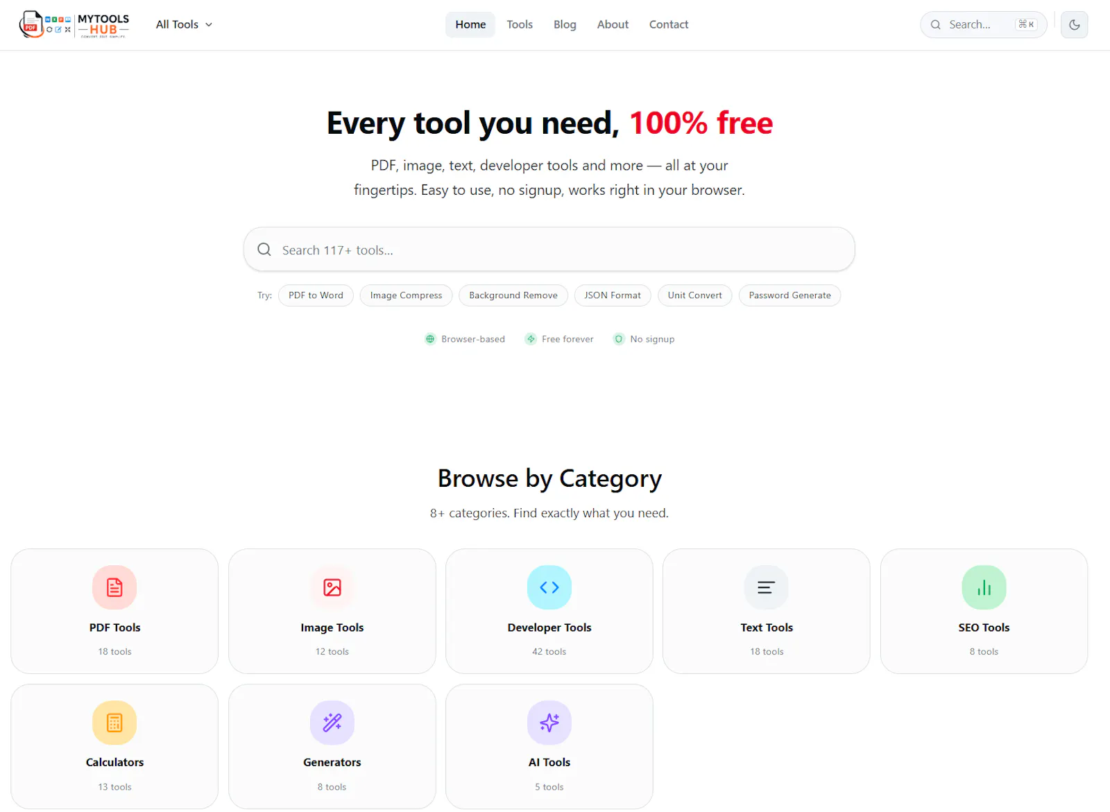Open the About nav item
Screen dimensions: 1110x812
point(613,24)
